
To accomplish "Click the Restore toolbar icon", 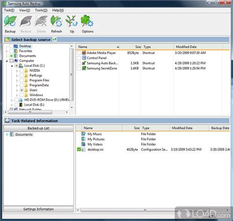I will (26, 21).
